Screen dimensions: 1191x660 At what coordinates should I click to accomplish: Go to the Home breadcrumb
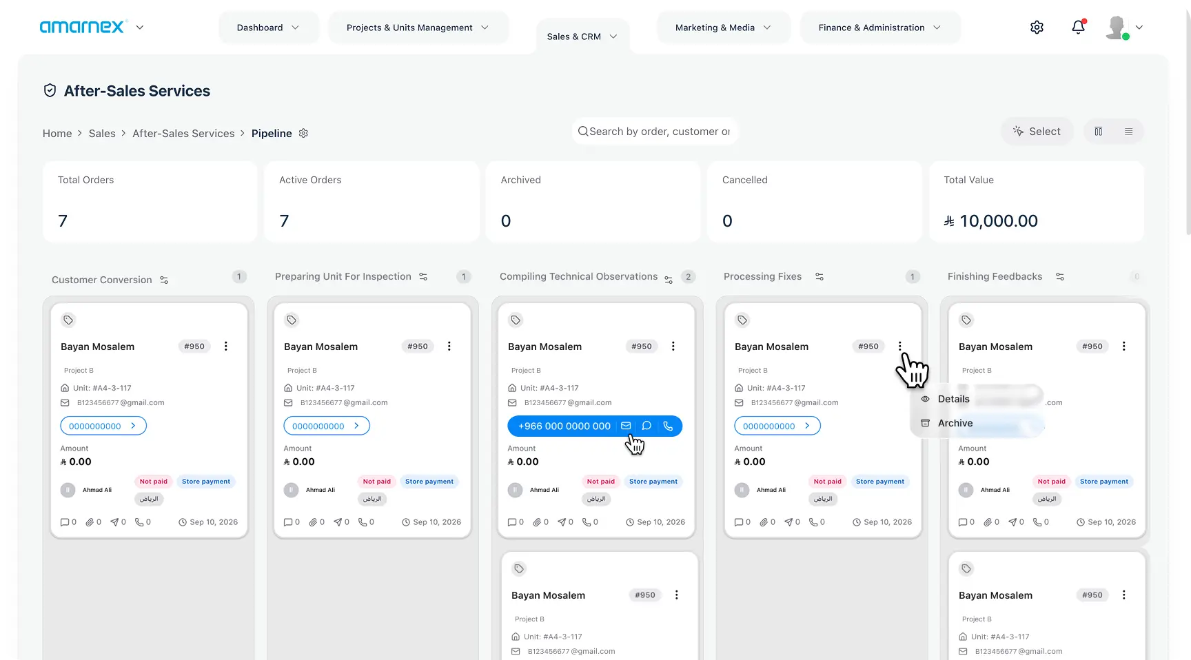57,134
